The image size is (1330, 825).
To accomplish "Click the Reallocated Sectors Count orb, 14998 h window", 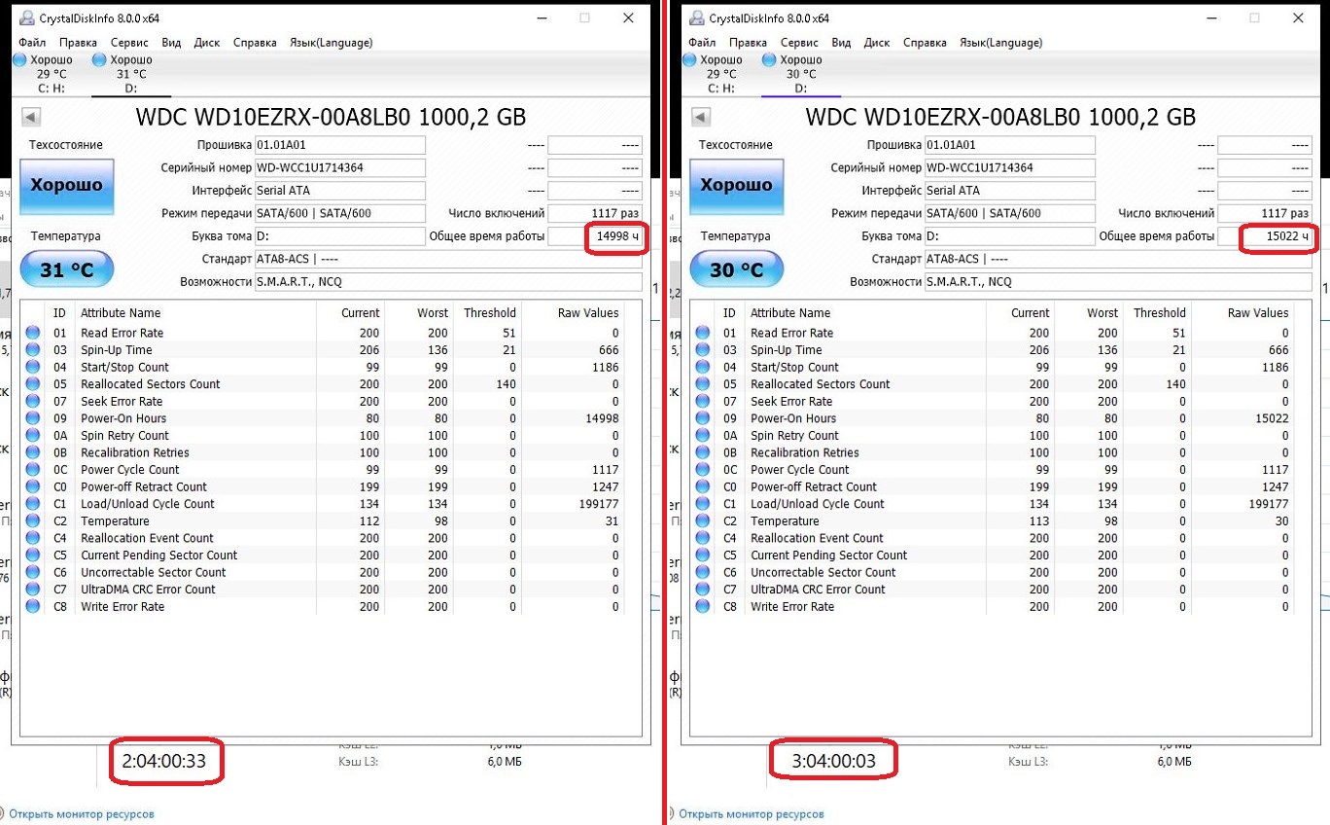I will tap(33, 384).
